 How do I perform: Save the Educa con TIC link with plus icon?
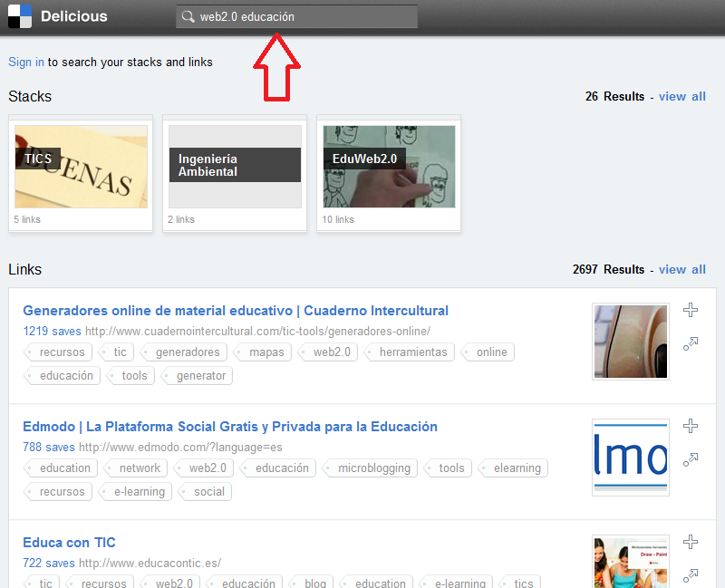coord(691,542)
